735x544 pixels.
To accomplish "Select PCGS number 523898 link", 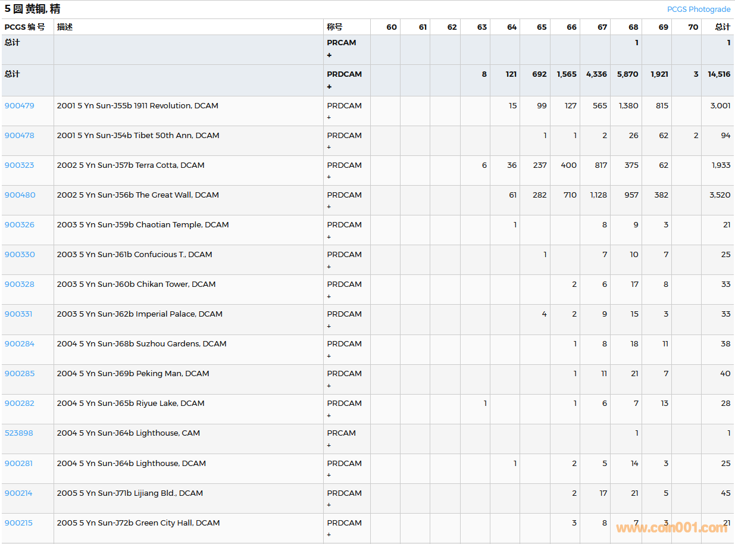I will pyautogui.click(x=19, y=433).
